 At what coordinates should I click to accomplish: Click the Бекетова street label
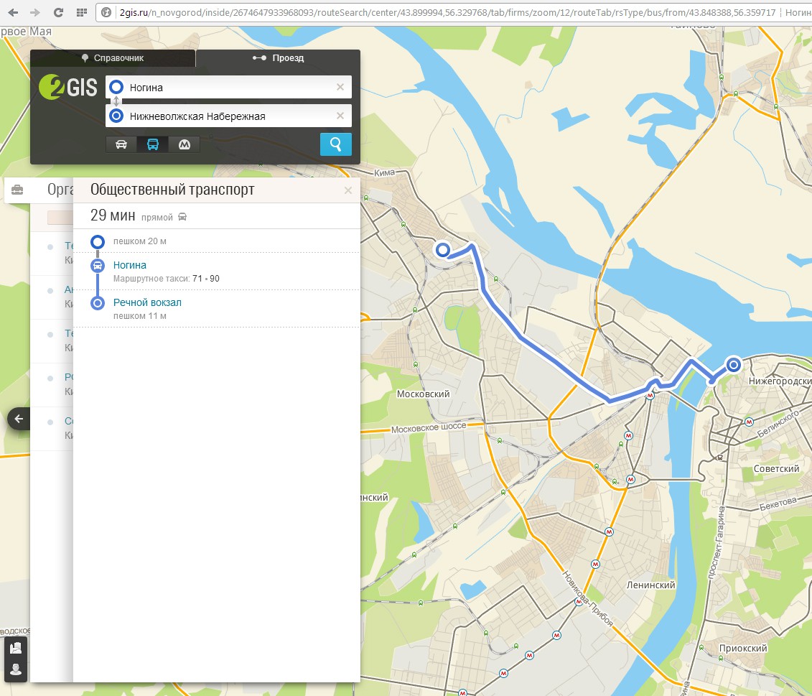(x=778, y=504)
